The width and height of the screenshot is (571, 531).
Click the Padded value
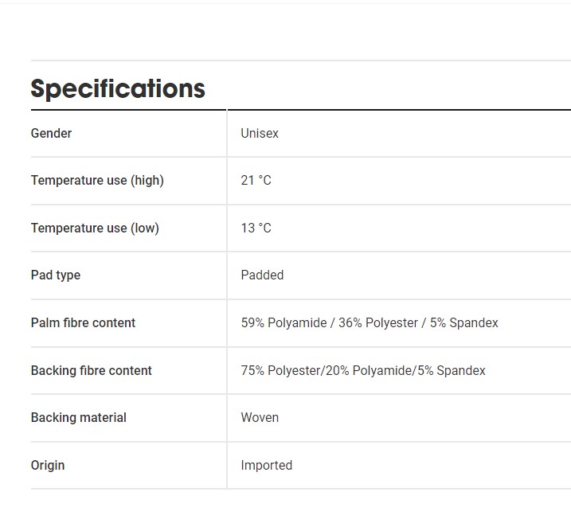pos(262,275)
